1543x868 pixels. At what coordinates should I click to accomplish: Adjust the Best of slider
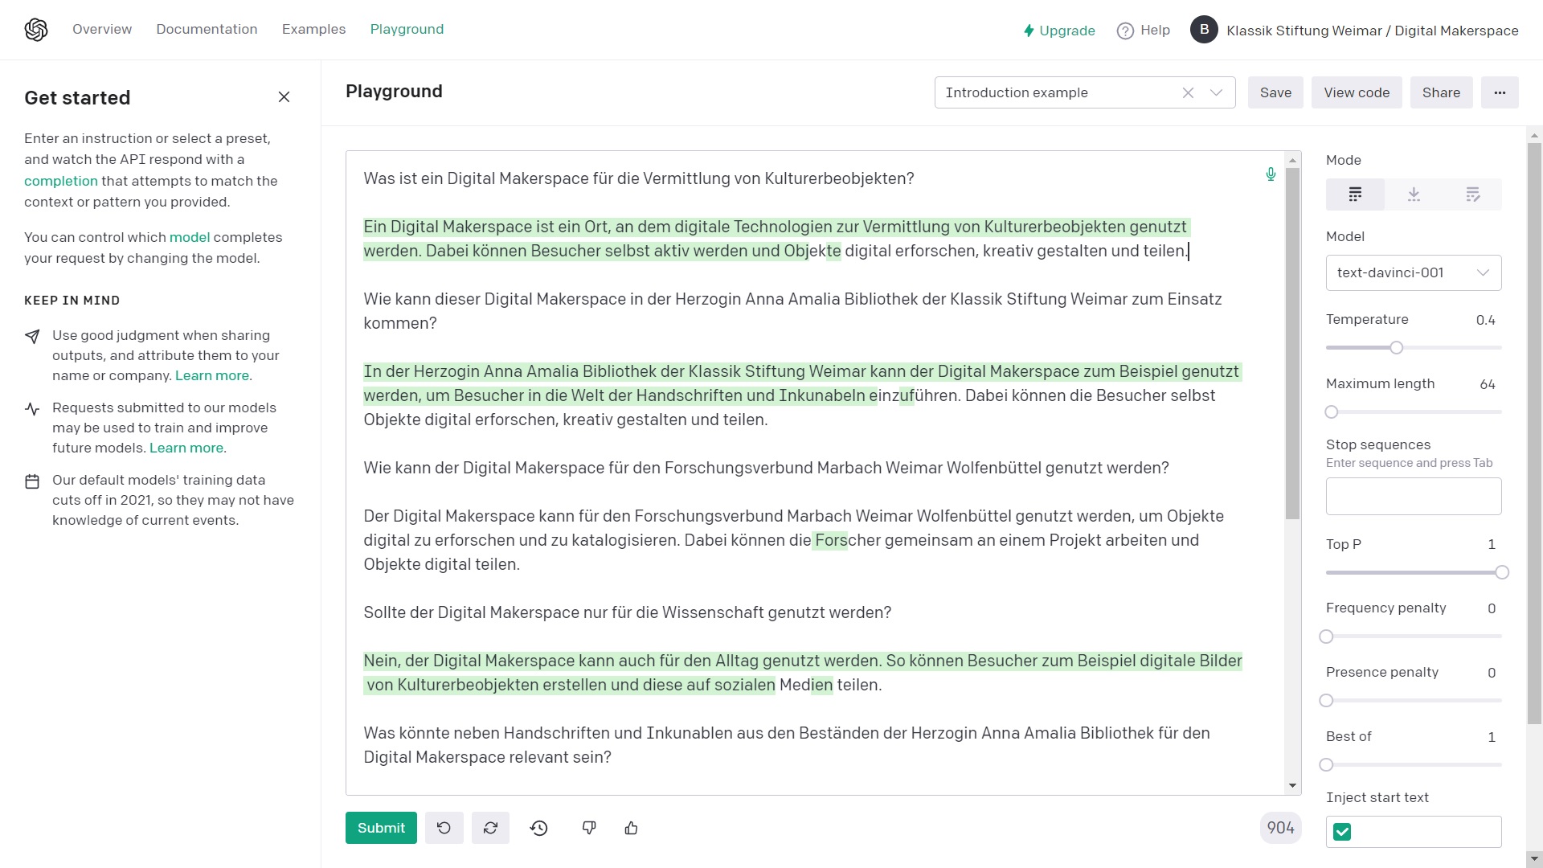(1327, 765)
